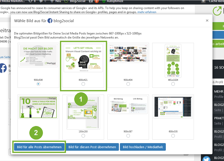Image resolution: width=224 pixels, height=161 pixels.
Task: Pick the social media Ratgeber thumbnail
Action: (x=83, y=113)
